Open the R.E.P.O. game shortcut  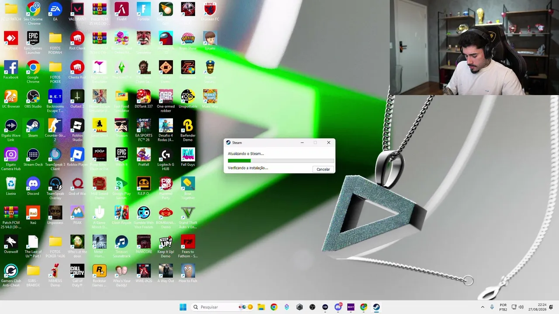(144, 187)
